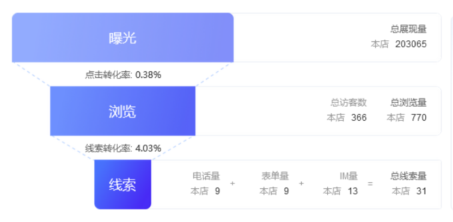
Task: Click the 线索 funnel stage block
Action: pyautogui.click(x=123, y=184)
